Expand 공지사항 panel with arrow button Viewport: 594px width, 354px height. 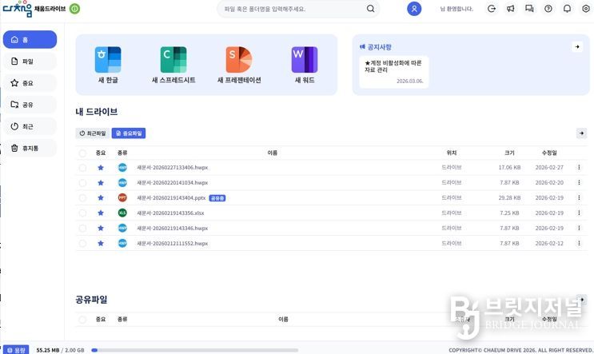tap(576, 47)
